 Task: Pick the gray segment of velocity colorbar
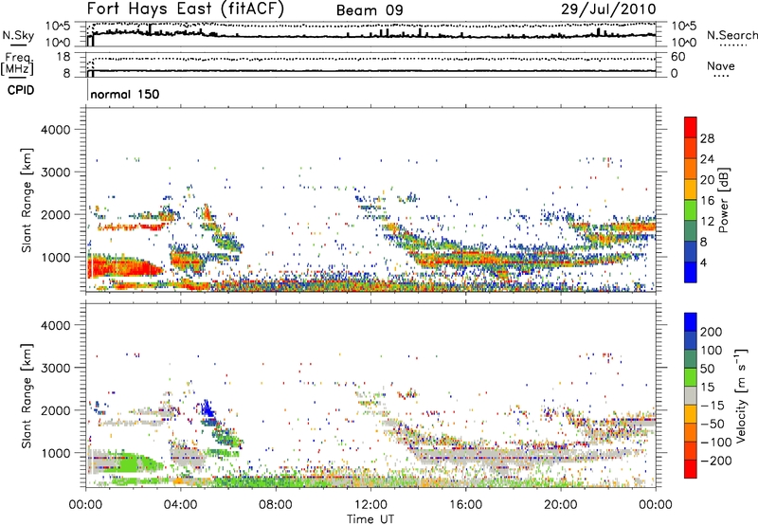coord(691,396)
